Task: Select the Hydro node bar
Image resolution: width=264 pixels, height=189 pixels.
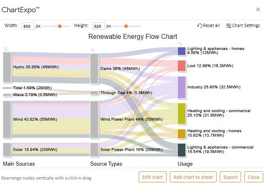Action: pos(7,67)
